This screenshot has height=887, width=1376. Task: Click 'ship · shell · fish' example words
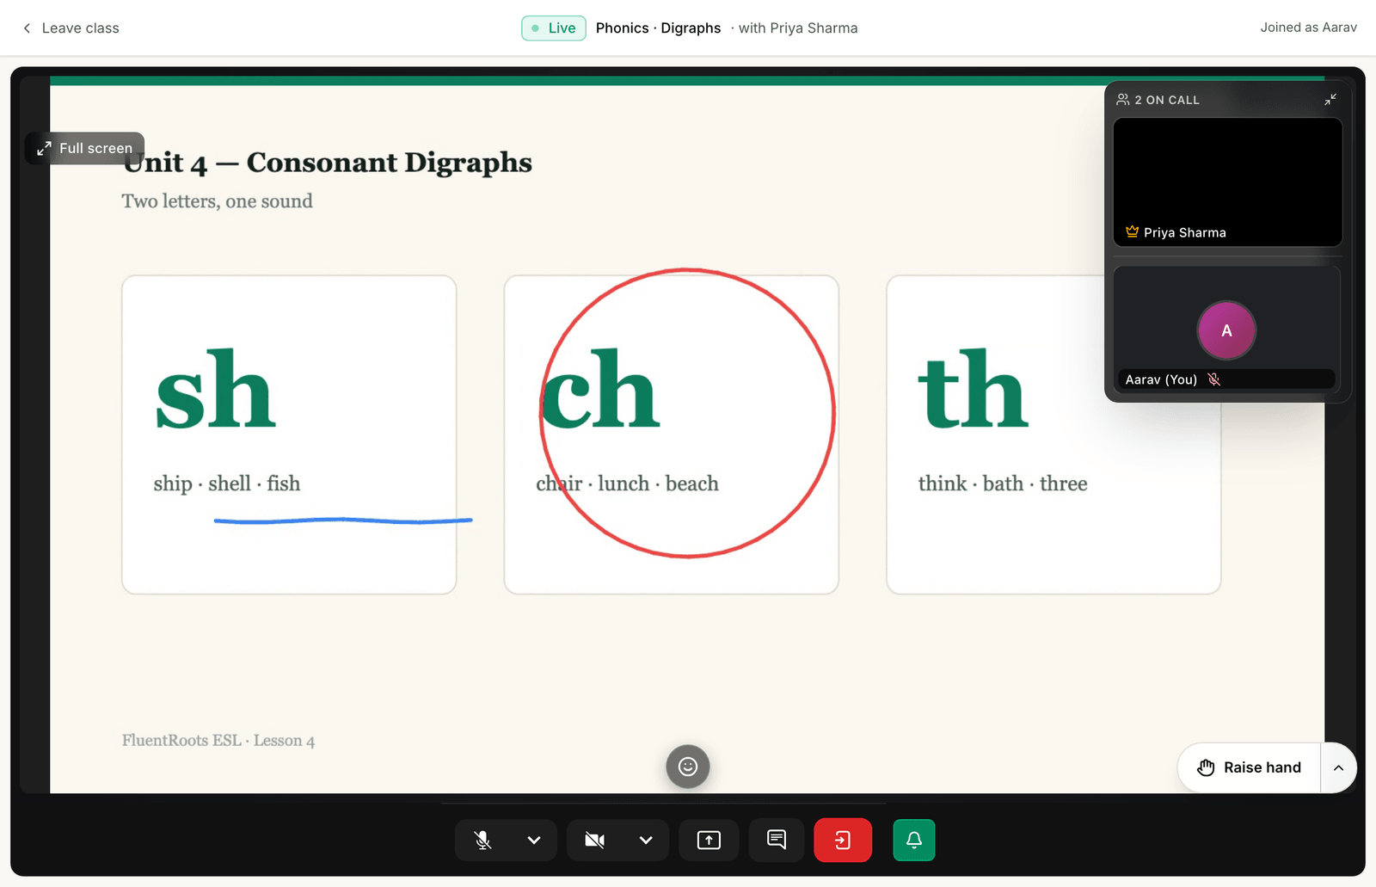[227, 484]
